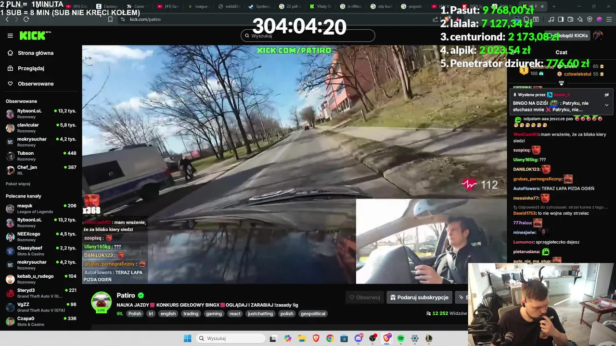Expand followed channels with Pokaż więcej
The width and height of the screenshot is (616, 346).
pyautogui.click(x=18, y=184)
